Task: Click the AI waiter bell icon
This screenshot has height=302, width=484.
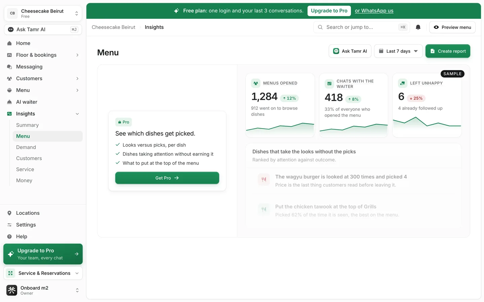Action: click(x=9, y=102)
